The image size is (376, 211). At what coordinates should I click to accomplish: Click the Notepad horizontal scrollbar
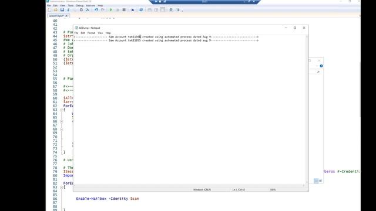189,185
